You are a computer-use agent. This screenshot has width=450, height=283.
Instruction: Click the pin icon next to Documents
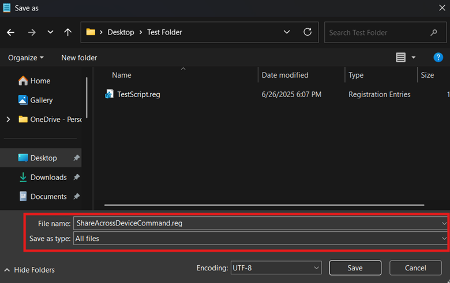coord(76,196)
